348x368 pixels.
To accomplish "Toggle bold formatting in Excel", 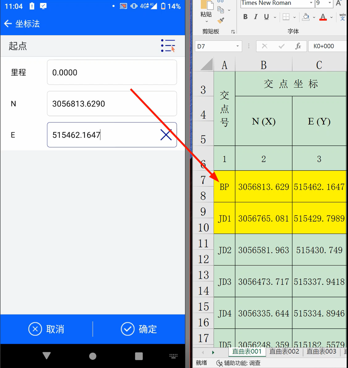I will pyautogui.click(x=245, y=17).
